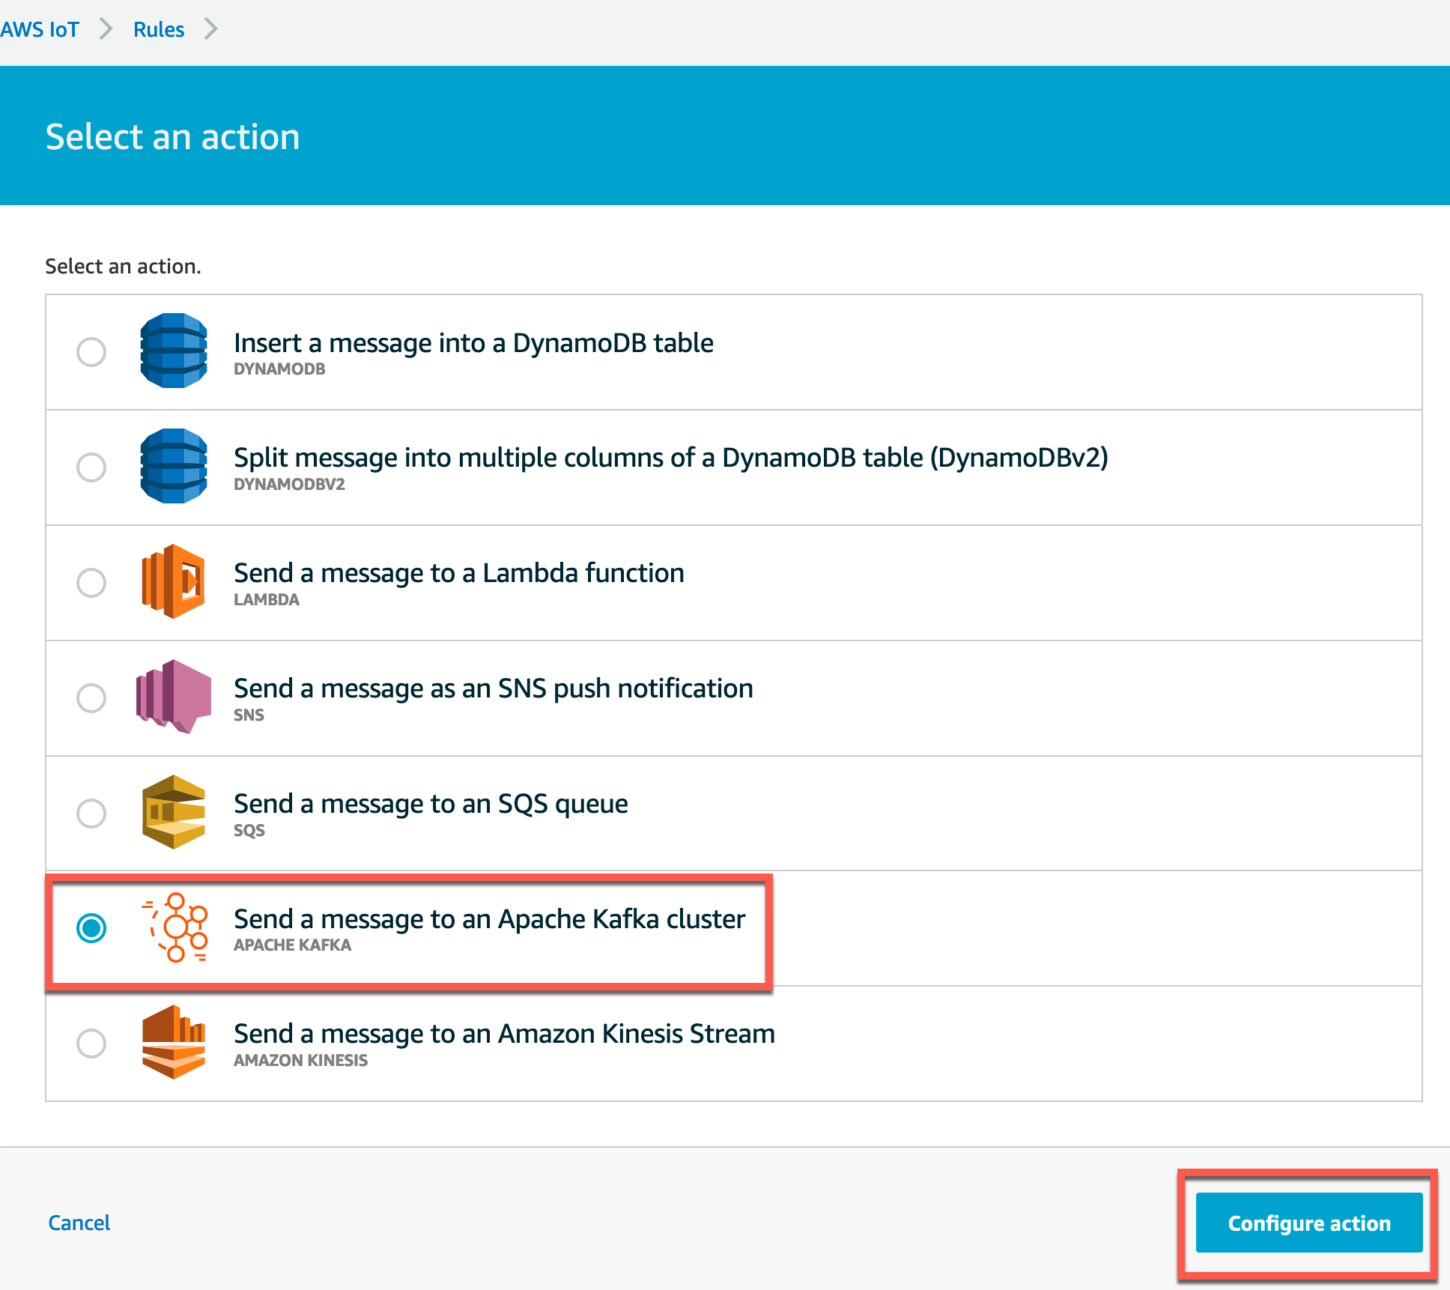Click the 'Select an action' page heading
Screen dimensions: 1450x1290
click(x=172, y=137)
